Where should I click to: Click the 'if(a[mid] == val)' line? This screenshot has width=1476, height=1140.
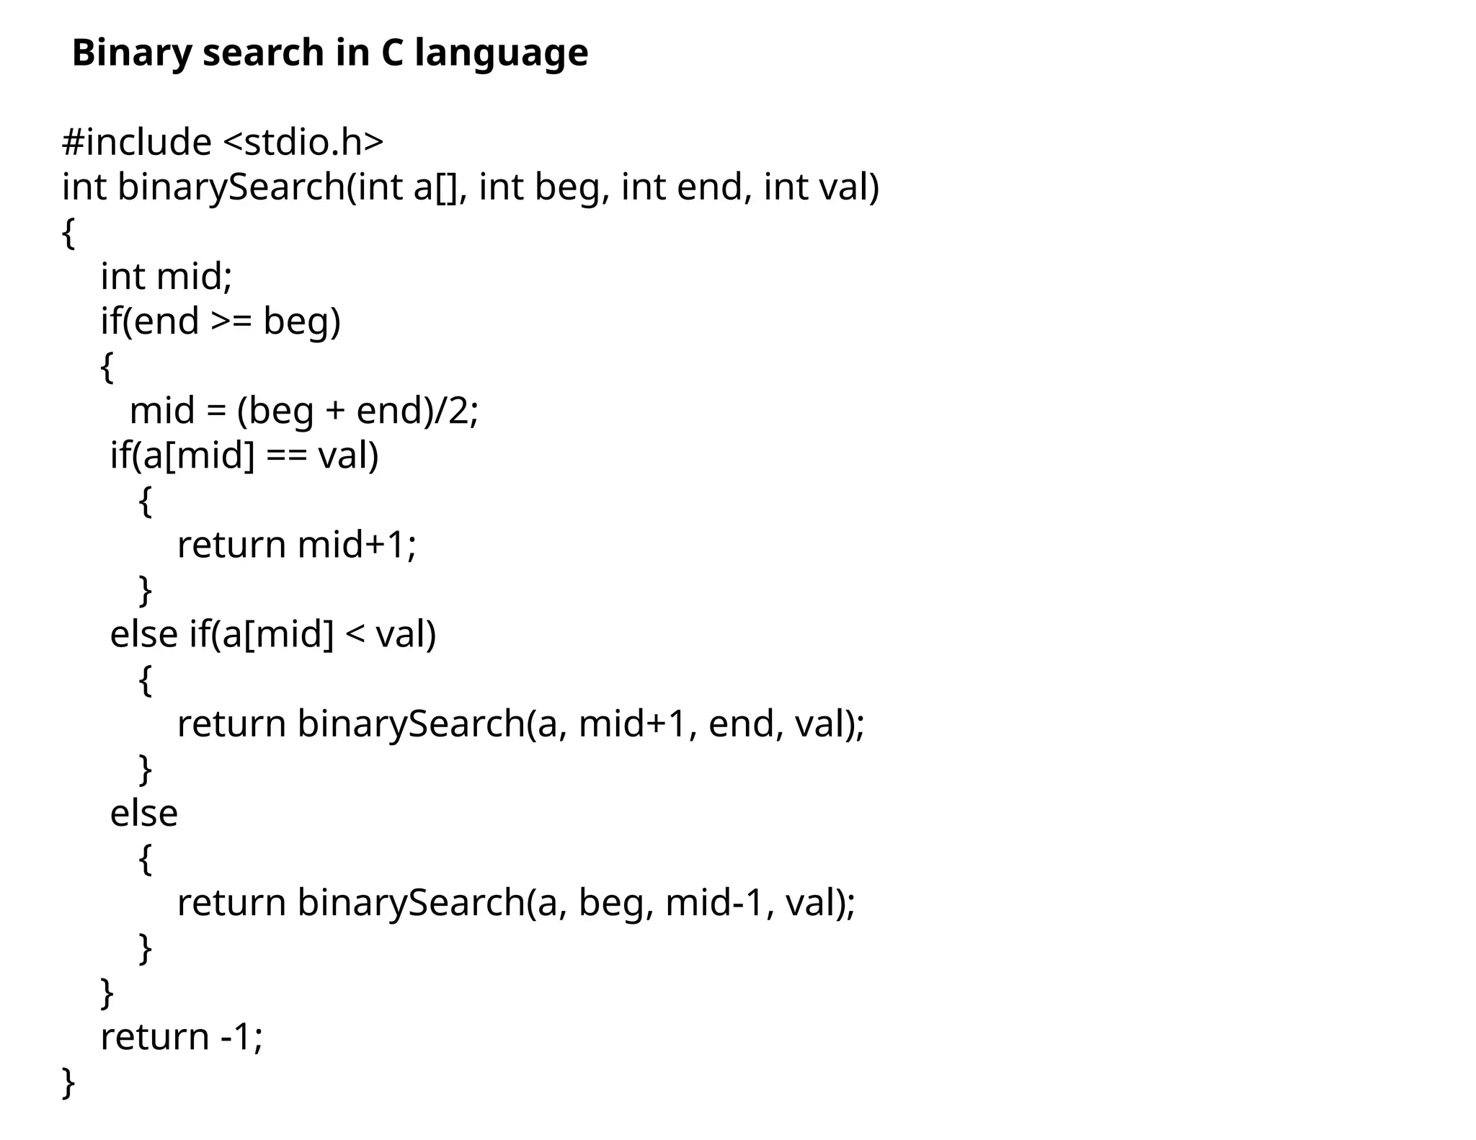click(x=244, y=455)
